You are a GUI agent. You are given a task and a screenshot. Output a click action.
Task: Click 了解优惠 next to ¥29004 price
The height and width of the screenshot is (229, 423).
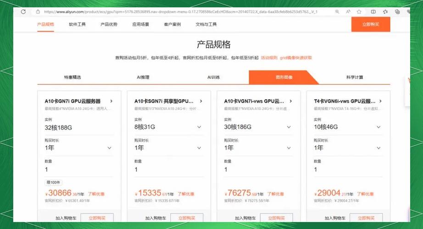pos(365,194)
